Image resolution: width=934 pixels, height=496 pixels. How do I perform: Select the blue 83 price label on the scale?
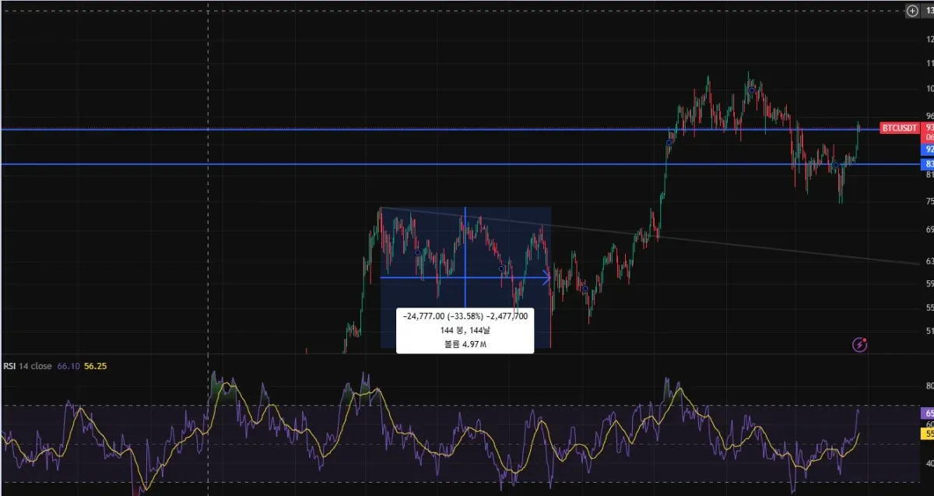928,164
